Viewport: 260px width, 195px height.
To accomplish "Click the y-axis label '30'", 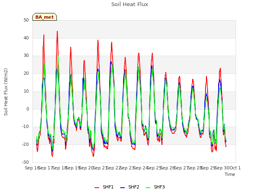I will tap(26, 56).
